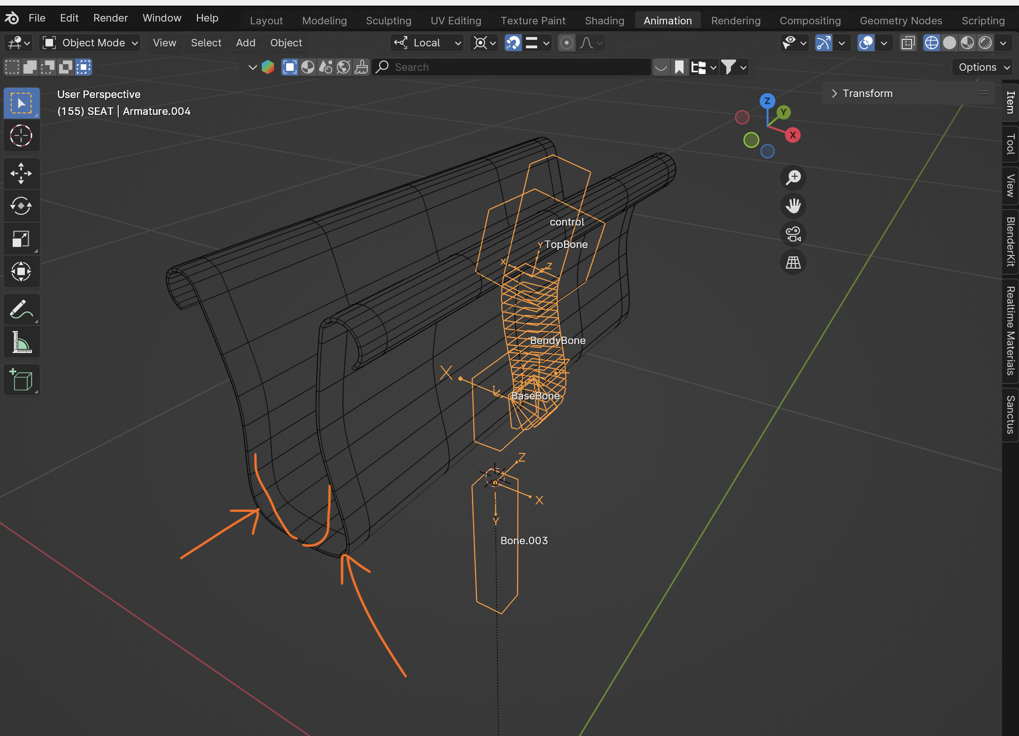Choose the Move tool
Viewport: 1019px width, 736px height.
click(x=22, y=173)
